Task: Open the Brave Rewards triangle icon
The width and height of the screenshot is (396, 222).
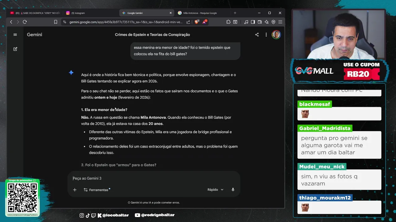Action: tap(205, 22)
